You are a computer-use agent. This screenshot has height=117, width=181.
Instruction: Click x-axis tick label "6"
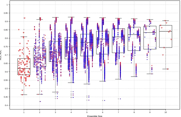pyautogui.click(x=103, y=112)
